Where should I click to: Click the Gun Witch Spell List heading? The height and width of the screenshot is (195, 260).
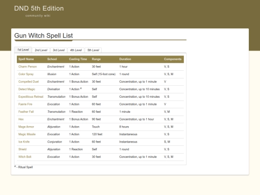(x=43, y=36)
